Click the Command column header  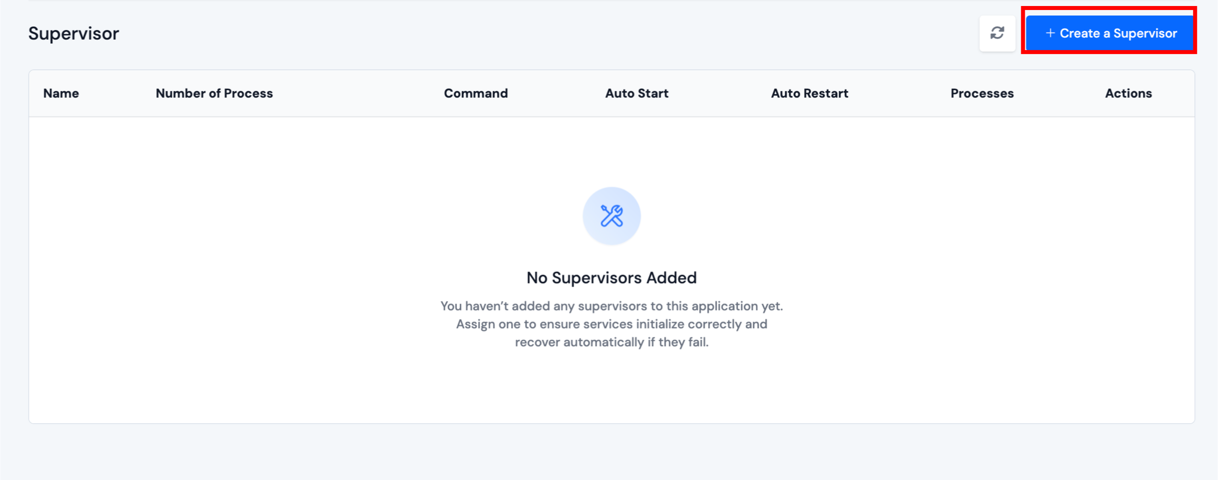[475, 93]
